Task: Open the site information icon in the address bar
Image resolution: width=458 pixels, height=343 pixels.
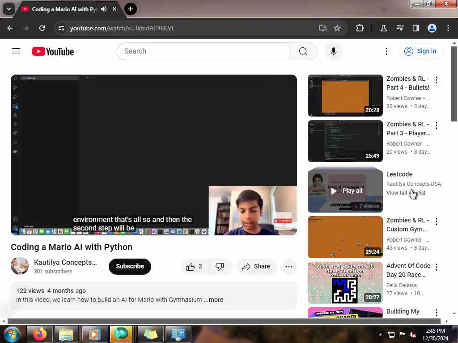Action: point(61,28)
